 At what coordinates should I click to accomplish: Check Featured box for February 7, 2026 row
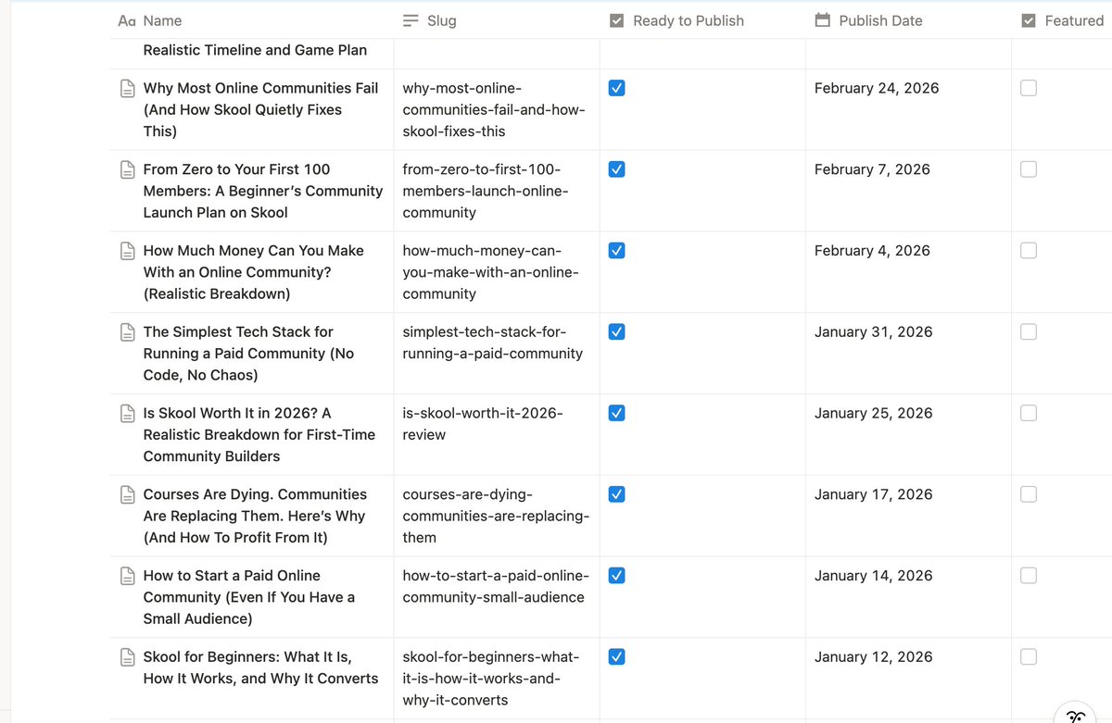point(1029,169)
